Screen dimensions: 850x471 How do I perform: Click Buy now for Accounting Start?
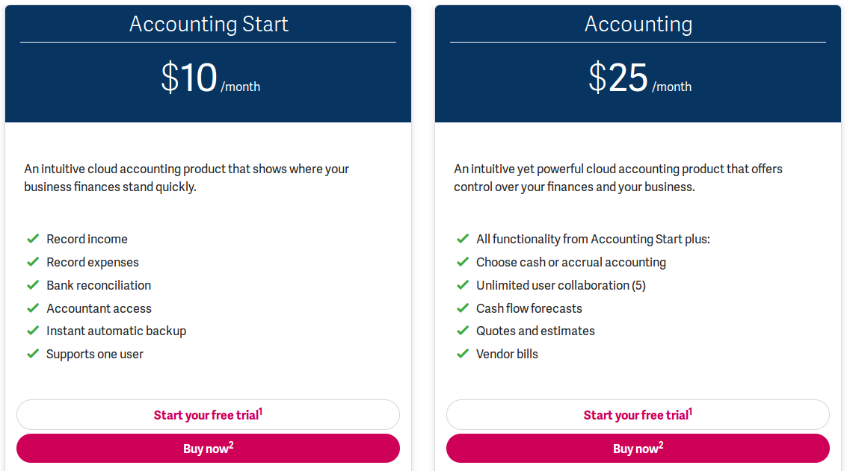click(208, 448)
